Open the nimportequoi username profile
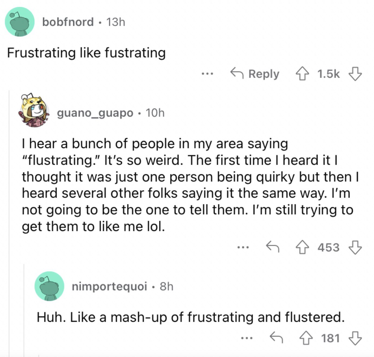Image resolution: width=374 pixels, height=357 pixels. point(109,286)
